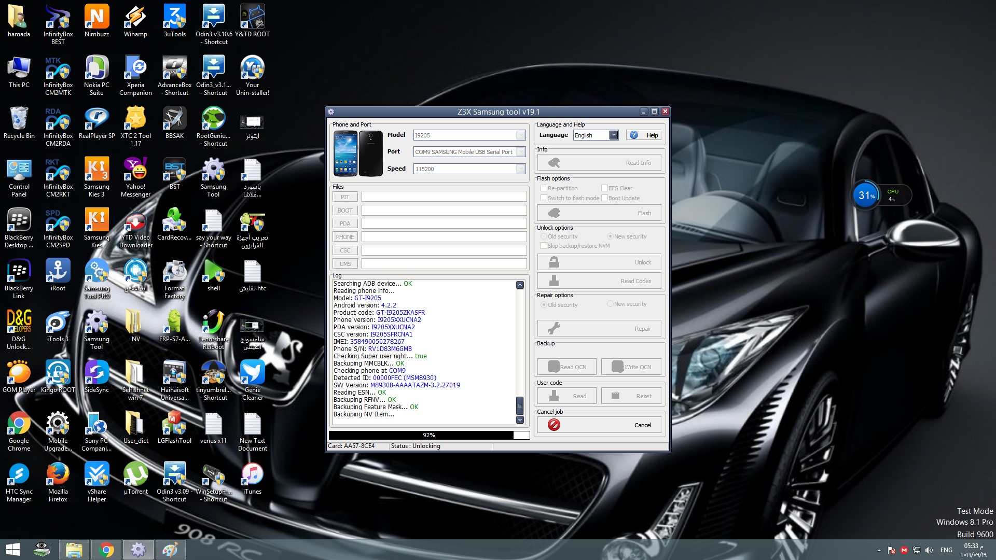Open the Nimbuzz desktop icon

(96, 21)
